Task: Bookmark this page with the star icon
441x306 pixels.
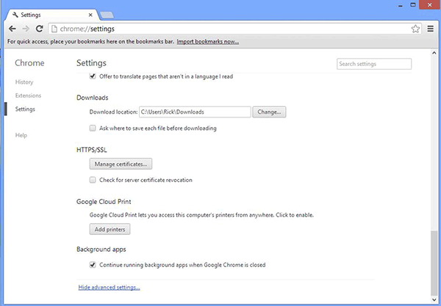Action: (x=415, y=29)
